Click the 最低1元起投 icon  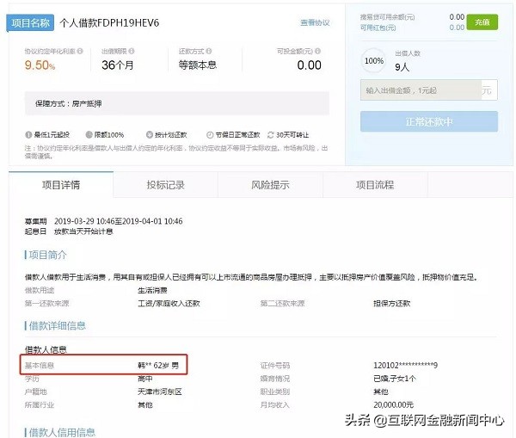coord(28,135)
